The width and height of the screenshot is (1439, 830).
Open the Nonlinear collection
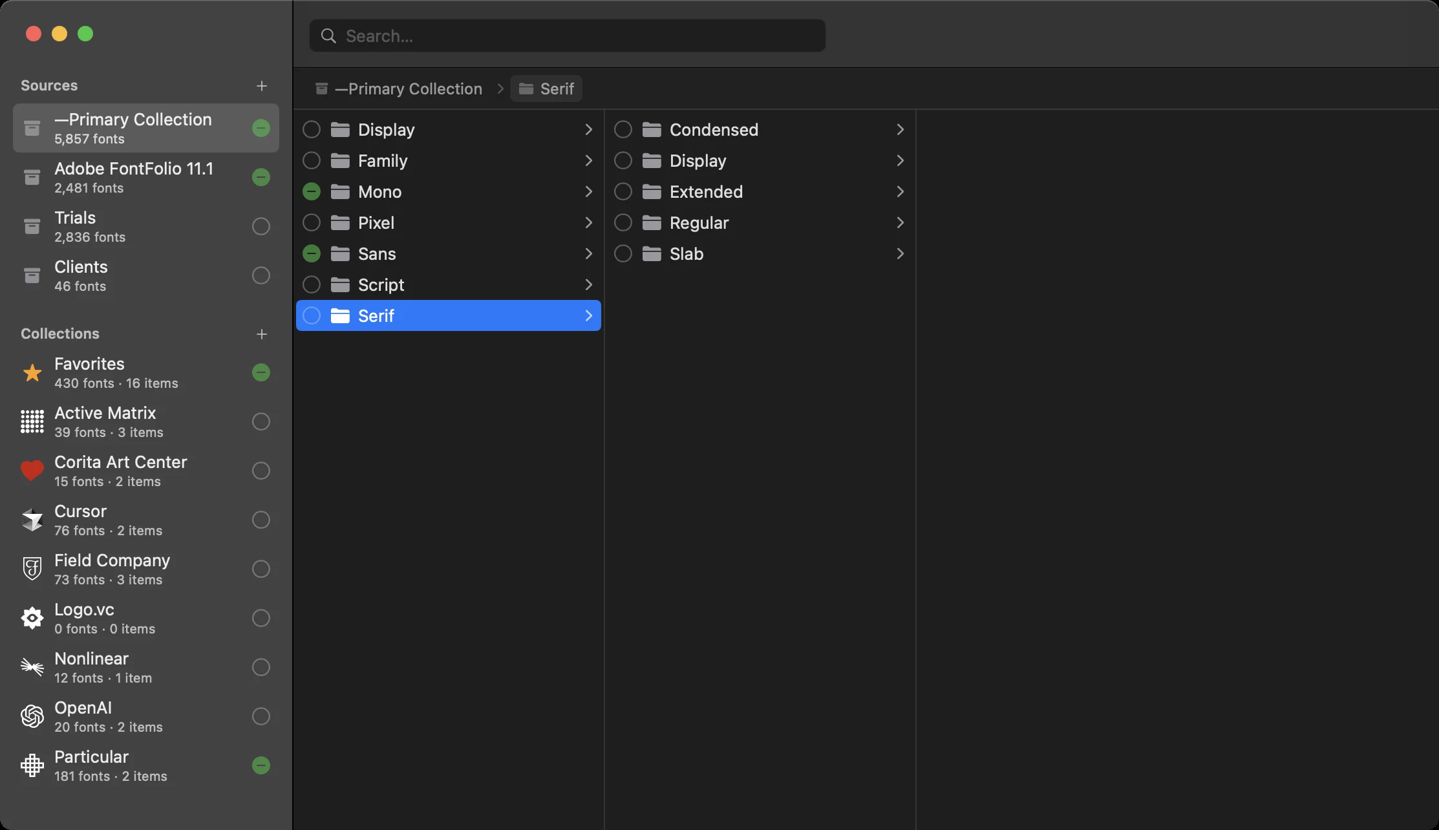[146, 667]
